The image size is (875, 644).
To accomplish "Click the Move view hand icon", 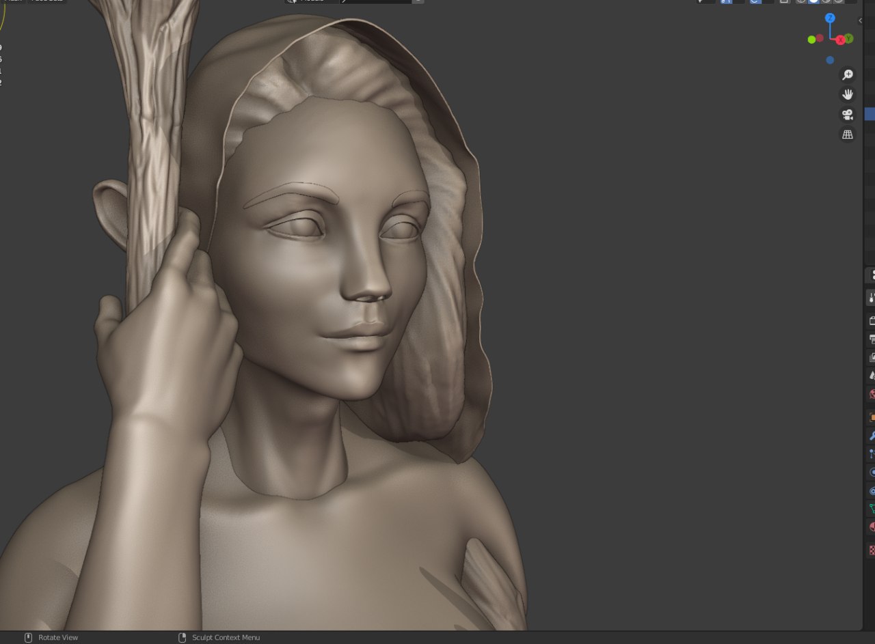I will [x=848, y=94].
